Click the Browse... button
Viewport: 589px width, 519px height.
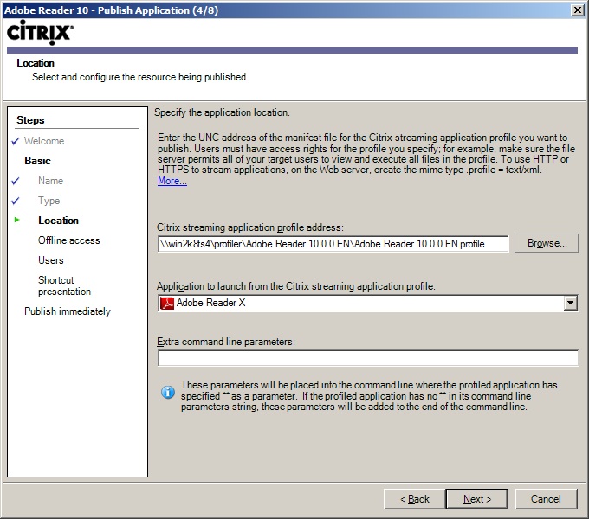(x=547, y=243)
